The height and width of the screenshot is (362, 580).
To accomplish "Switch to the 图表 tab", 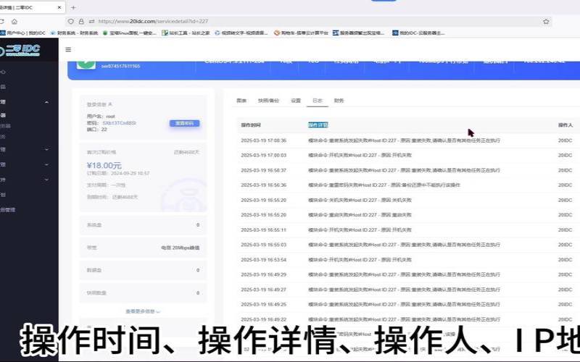I will [x=241, y=101].
